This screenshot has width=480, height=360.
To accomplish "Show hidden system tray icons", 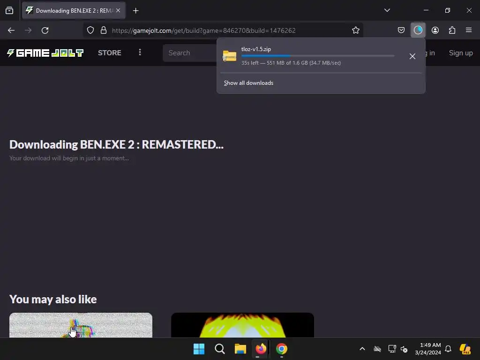I will [362, 349].
